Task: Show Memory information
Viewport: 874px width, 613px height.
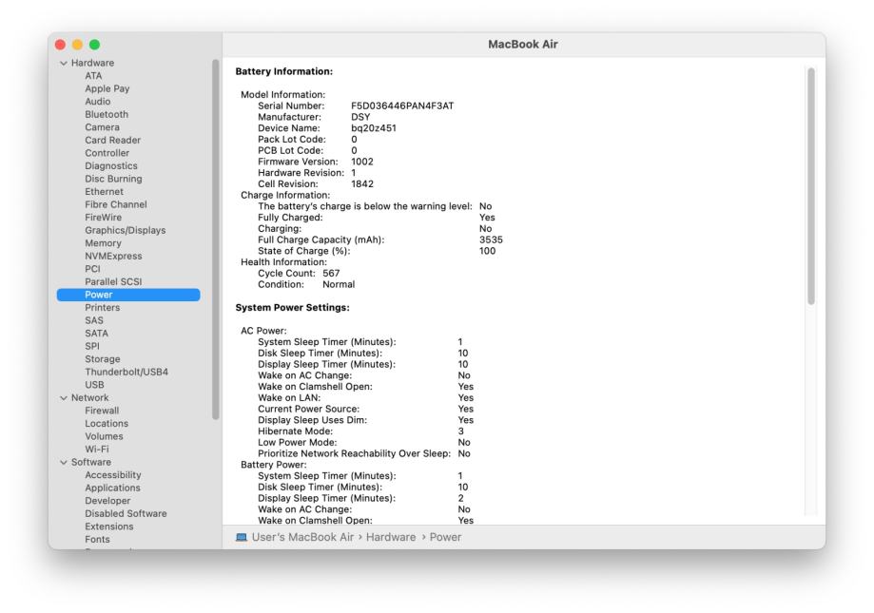Action: pyautogui.click(x=103, y=243)
